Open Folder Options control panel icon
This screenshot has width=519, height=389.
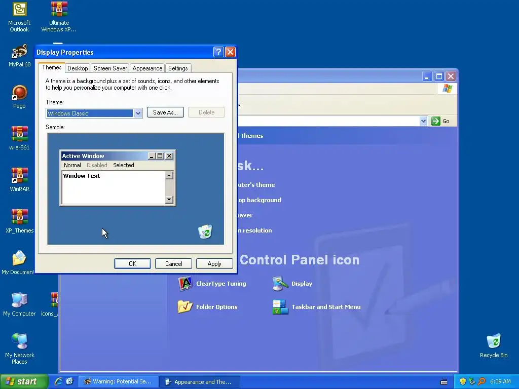tap(207, 306)
